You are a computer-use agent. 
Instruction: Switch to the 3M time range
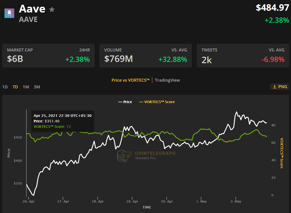pyautogui.click(x=37, y=87)
